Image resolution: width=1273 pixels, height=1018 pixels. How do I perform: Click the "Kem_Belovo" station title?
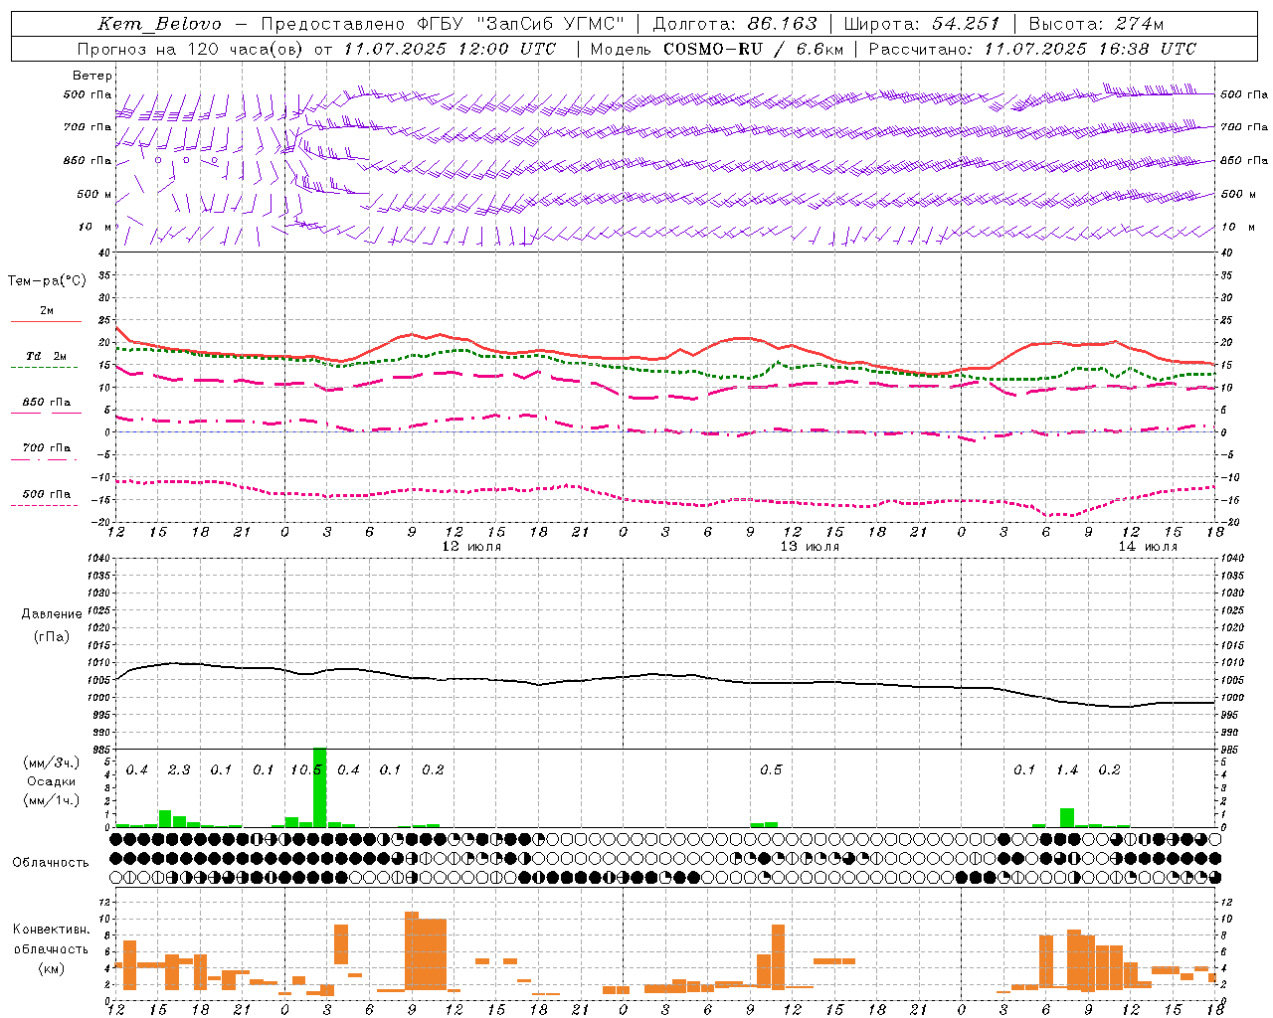(x=158, y=24)
